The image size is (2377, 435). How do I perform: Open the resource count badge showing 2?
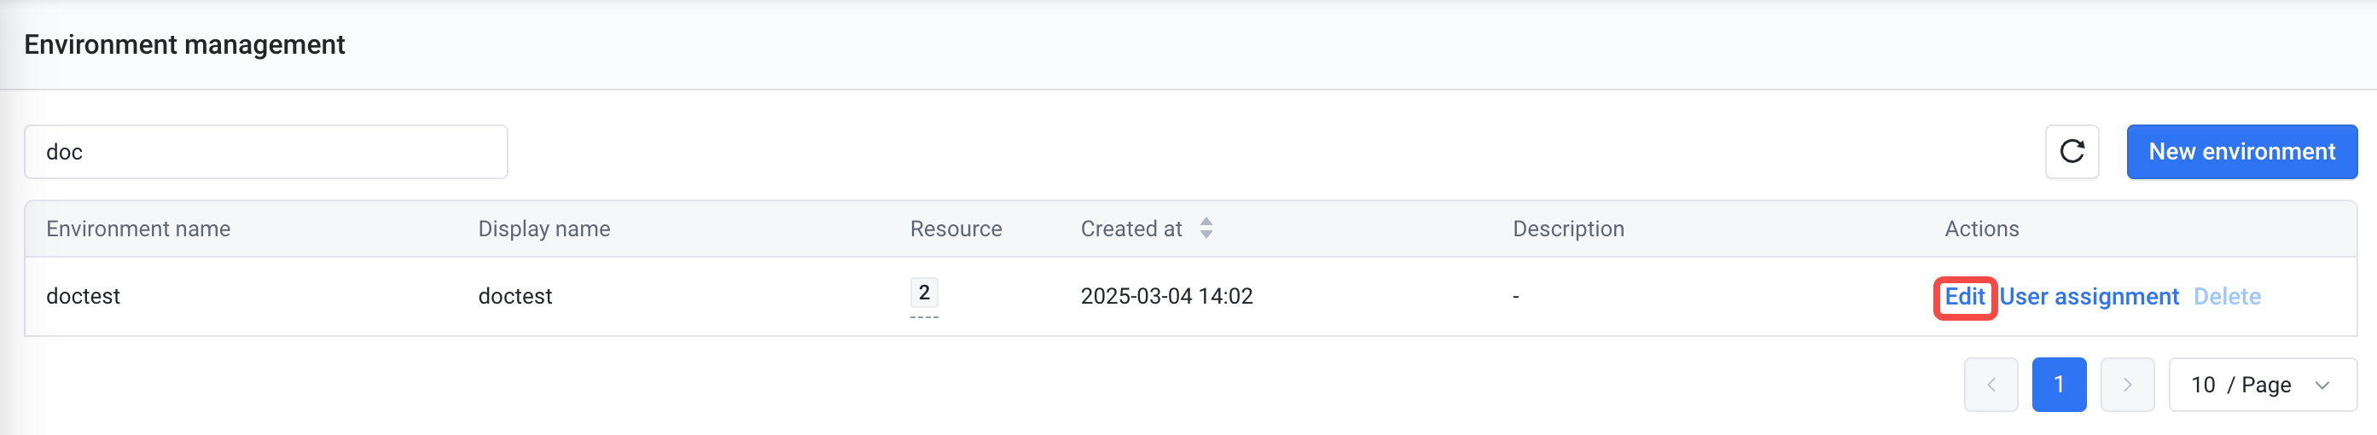click(924, 293)
